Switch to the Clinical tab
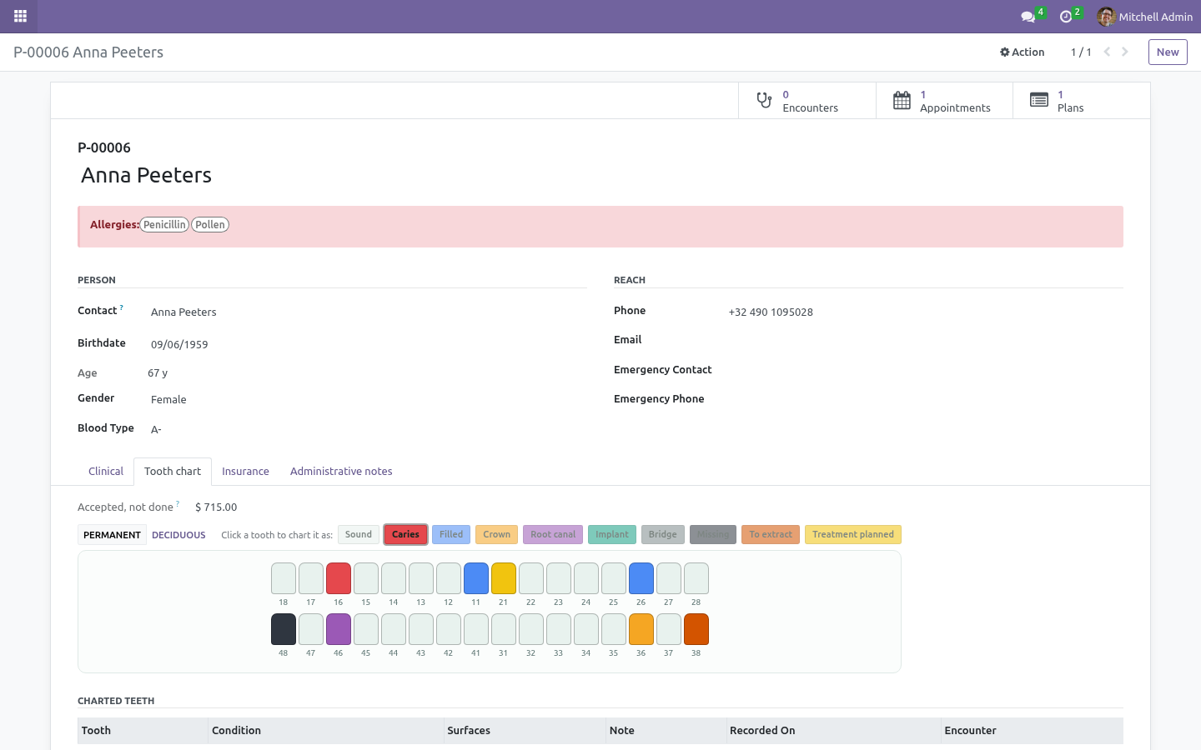Image resolution: width=1201 pixels, height=750 pixels. click(x=106, y=472)
